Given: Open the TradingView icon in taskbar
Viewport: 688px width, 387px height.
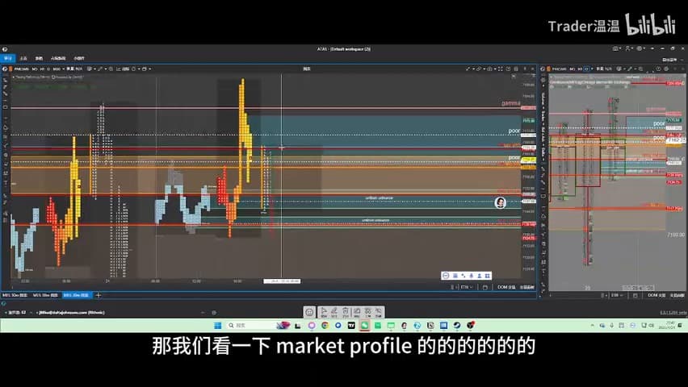Looking at the screenshot, I should tap(351, 325).
